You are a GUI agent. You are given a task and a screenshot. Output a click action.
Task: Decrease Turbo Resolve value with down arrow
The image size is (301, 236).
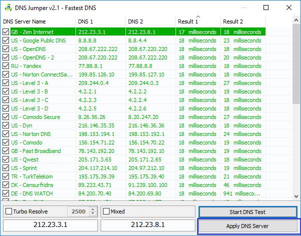[x=93, y=213]
